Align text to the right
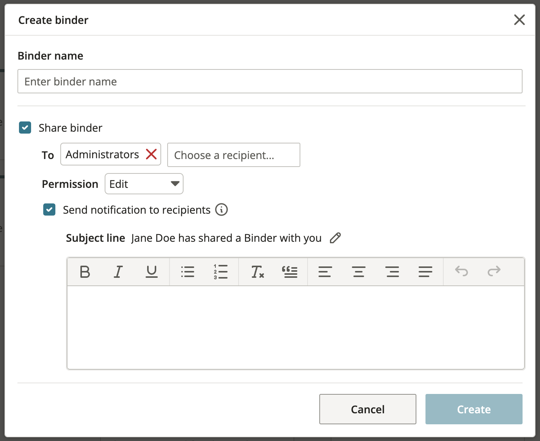The height and width of the screenshot is (441, 540). [x=392, y=272]
